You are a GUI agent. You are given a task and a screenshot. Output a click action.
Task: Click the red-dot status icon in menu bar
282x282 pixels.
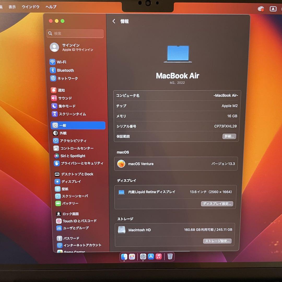[x=261, y=9]
